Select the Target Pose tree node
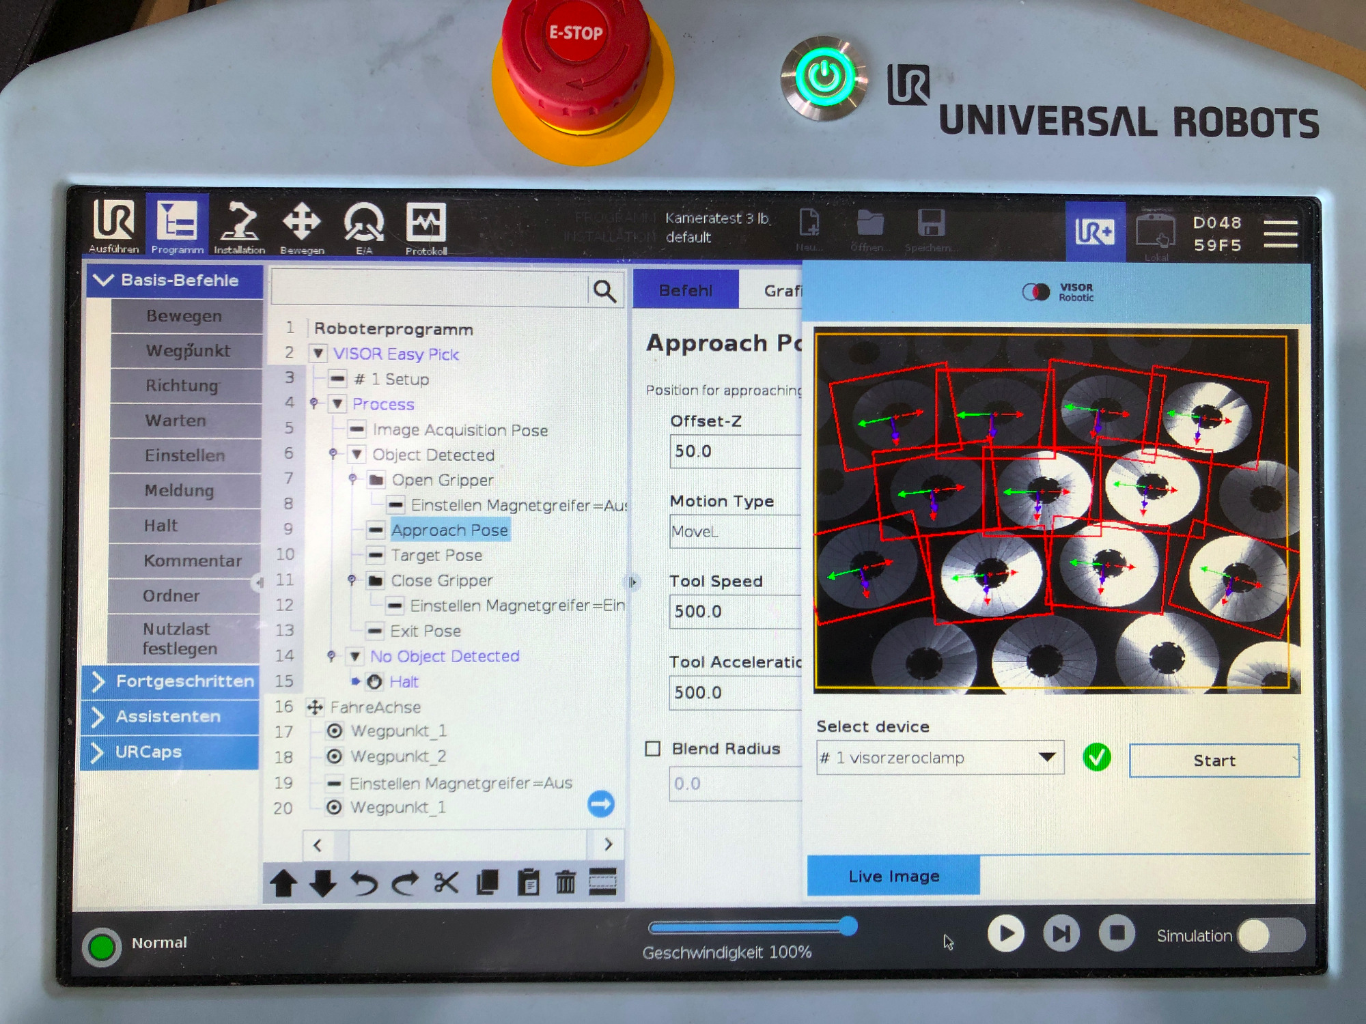Image resolution: width=1366 pixels, height=1024 pixels. tap(437, 555)
